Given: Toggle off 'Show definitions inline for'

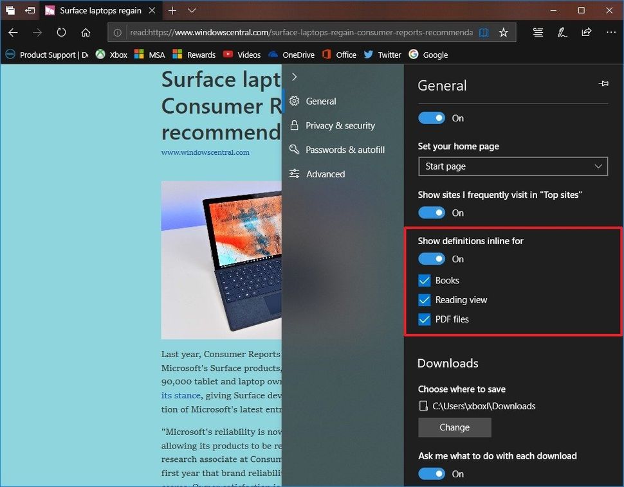Looking at the screenshot, I should (432, 258).
